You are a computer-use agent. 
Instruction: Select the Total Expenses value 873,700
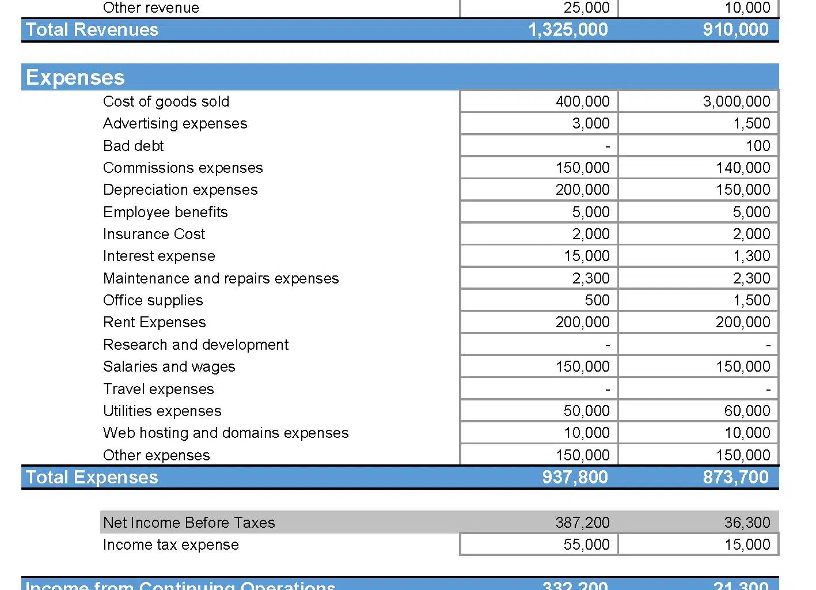point(735,477)
